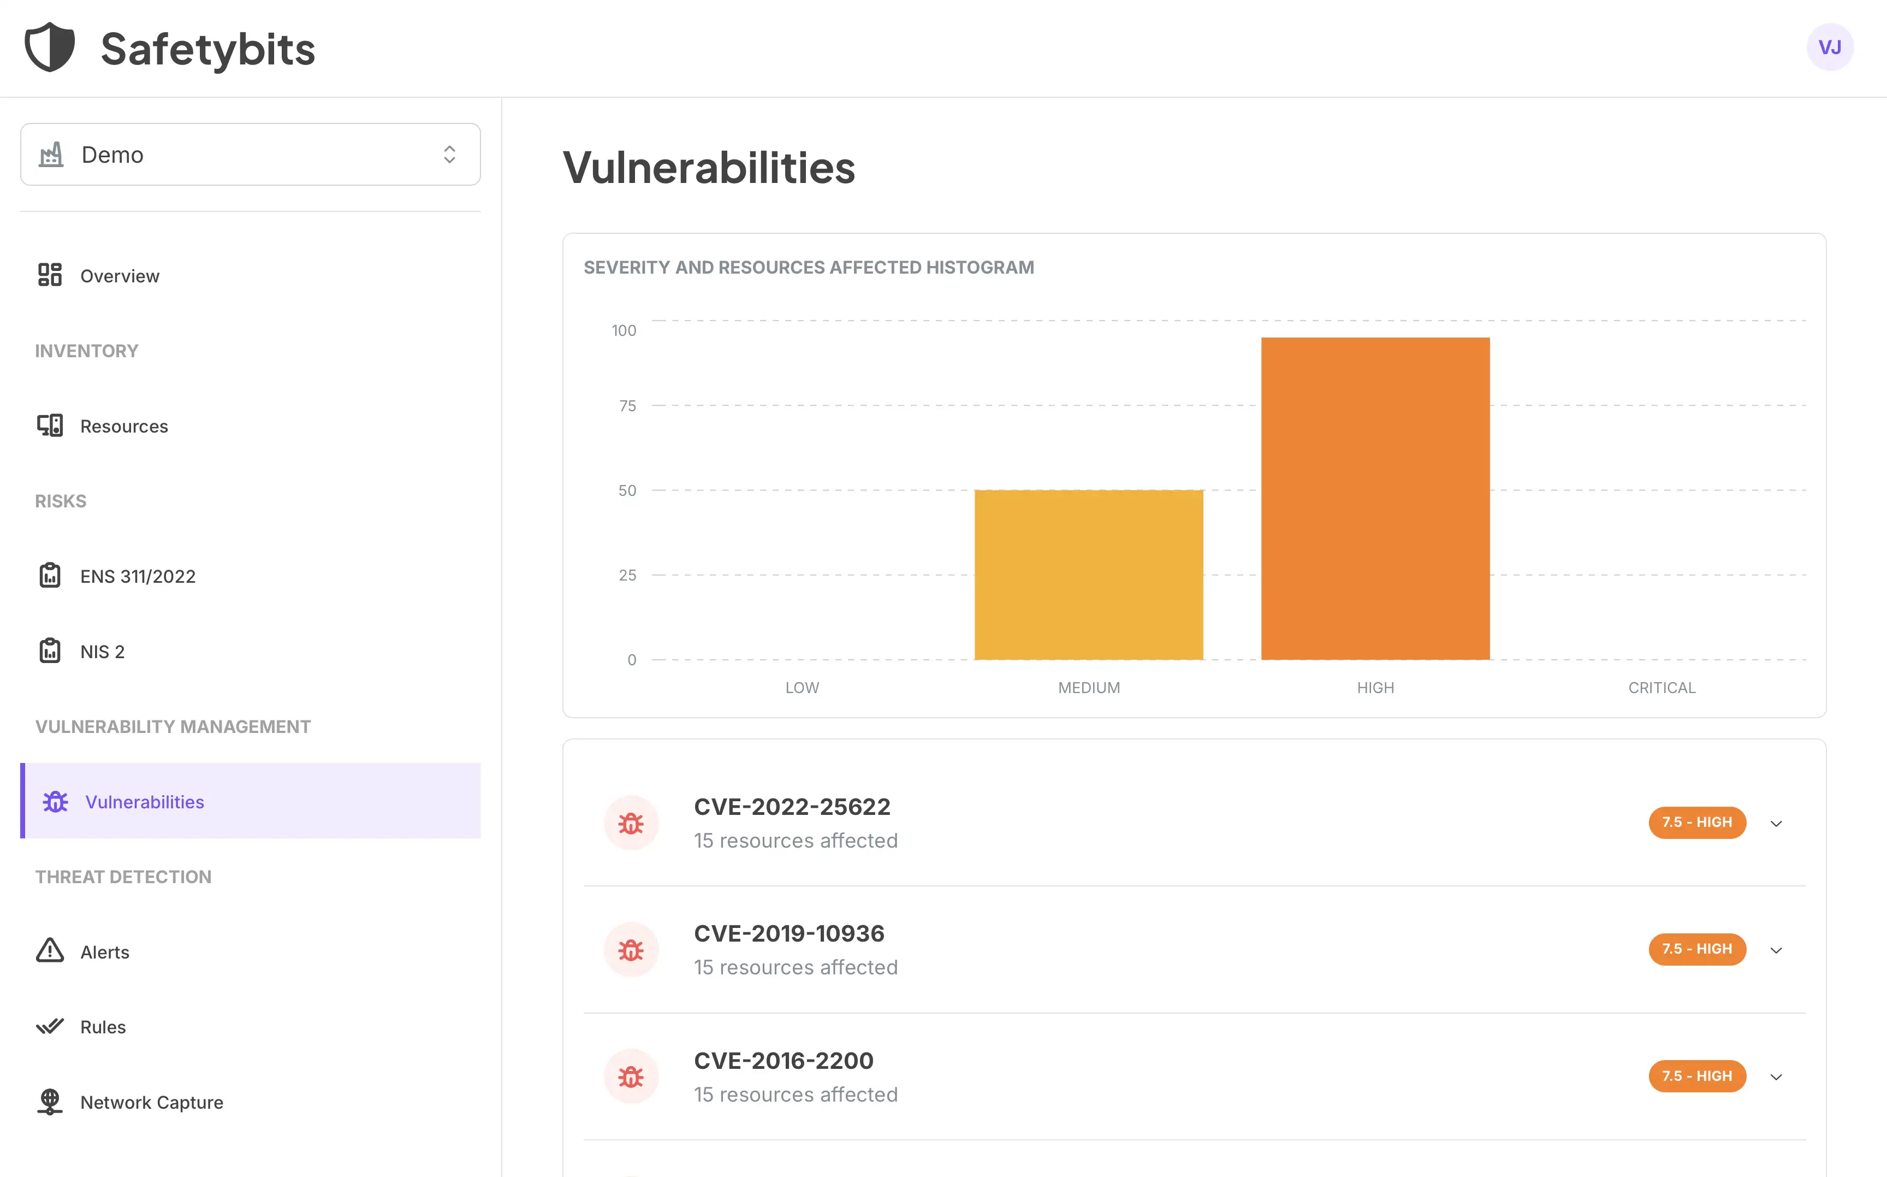The image size is (1887, 1177).
Task: Select the Resources menu item
Action: coord(123,426)
